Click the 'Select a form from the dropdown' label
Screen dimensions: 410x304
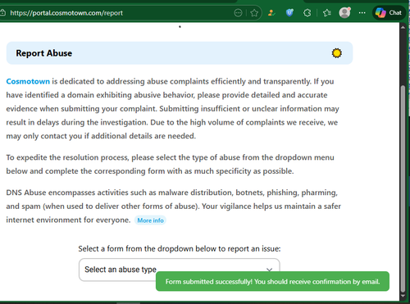180,248
